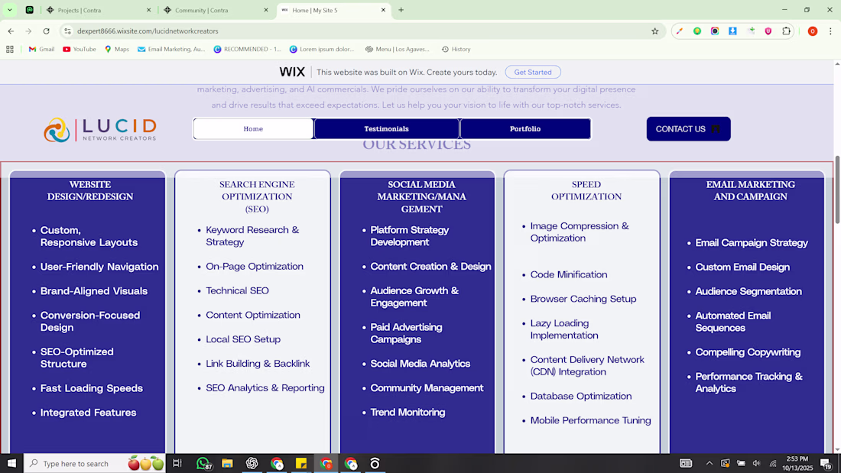Open WhatsApp from taskbar
The height and width of the screenshot is (473, 841).
[x=203, y=463]
